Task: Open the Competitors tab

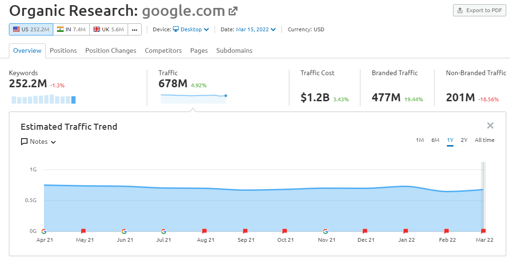Action: coord(163,50)
